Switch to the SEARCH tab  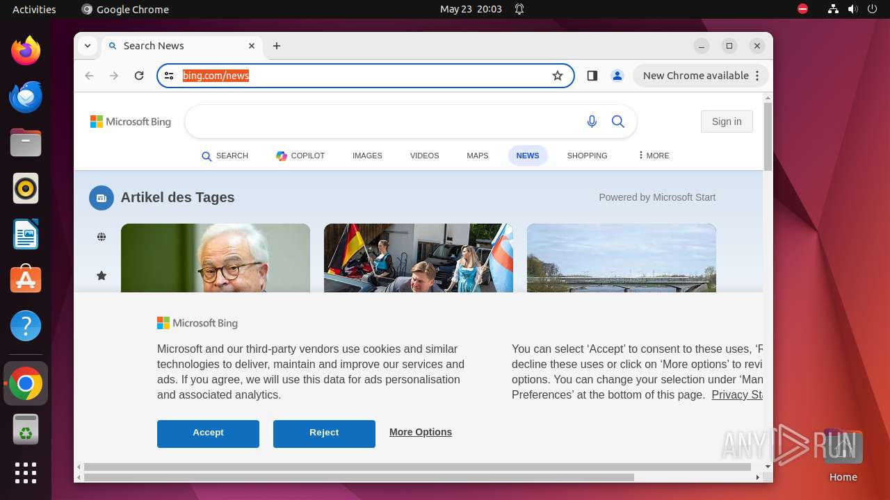pyautogui.click(x=225, y=156)
